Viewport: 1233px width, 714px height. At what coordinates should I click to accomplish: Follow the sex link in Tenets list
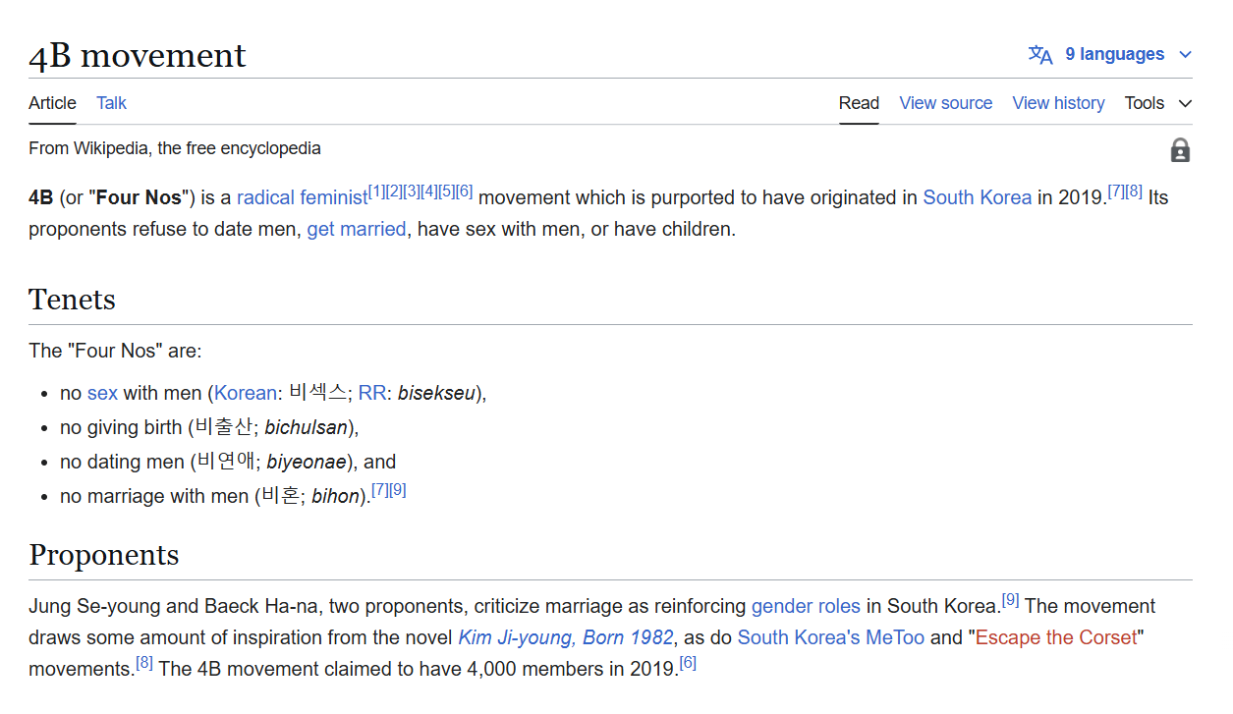point(102,393)
